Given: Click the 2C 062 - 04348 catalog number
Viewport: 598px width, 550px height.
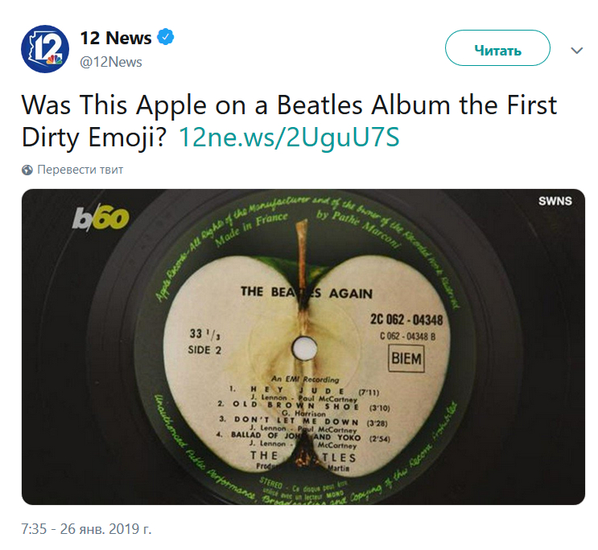Looking at the screenshot, I should (x=406, y=319).
